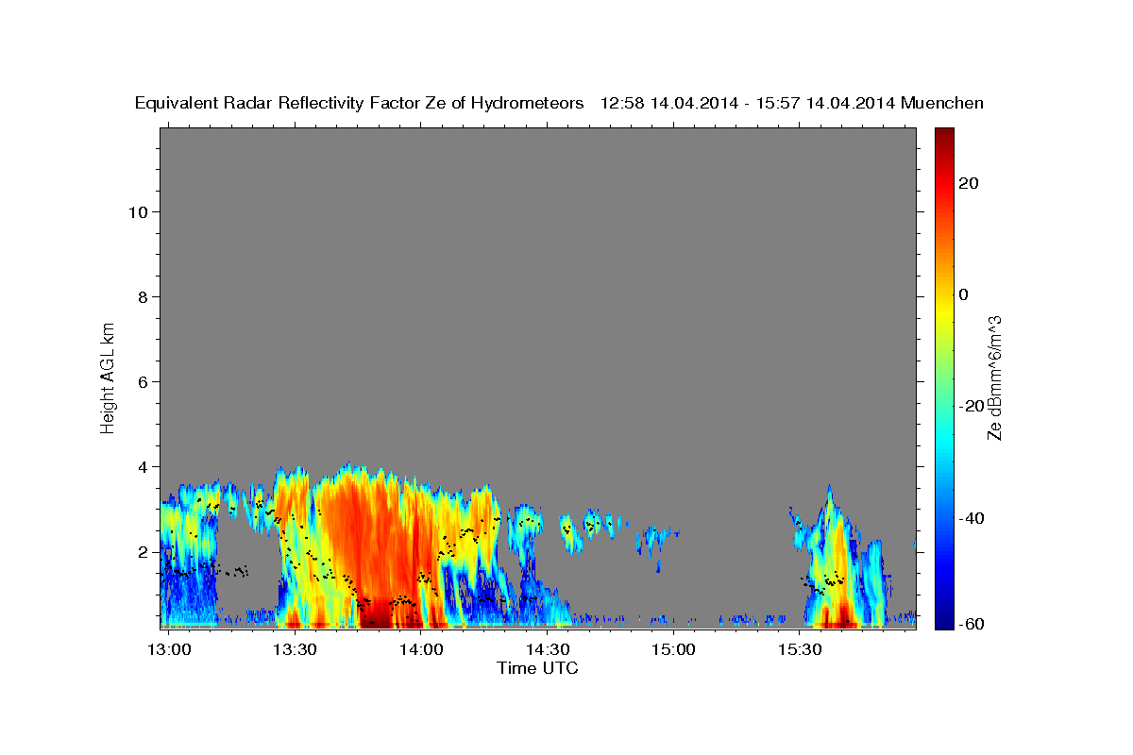
Task: Click the dark red top of the colorbar
Action: pos(944,137)
